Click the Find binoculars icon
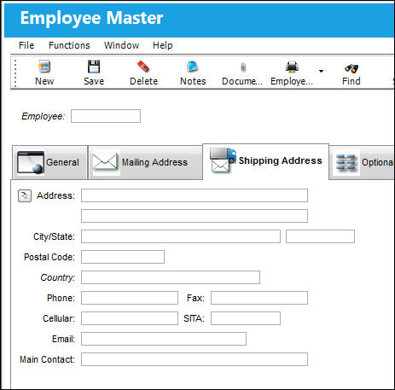This screenshot has width=395, height=390. (x=351, y=67)
